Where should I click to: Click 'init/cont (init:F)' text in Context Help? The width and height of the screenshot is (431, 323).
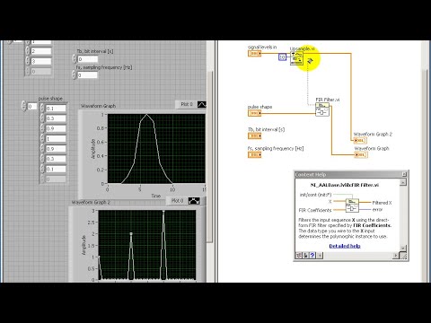tap(315, 195)
